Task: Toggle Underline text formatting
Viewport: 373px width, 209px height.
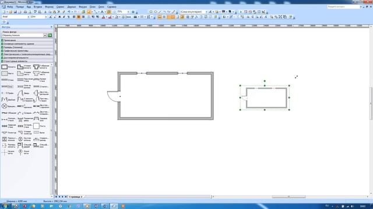Action: (x=69, y=17)
